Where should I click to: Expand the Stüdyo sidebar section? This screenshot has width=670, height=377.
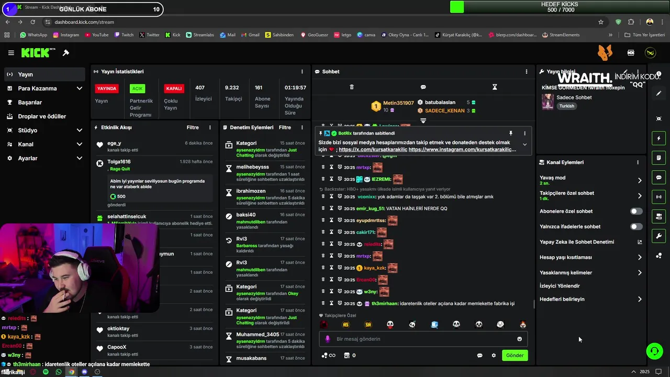pyautogui.click(x=80, y=130)
